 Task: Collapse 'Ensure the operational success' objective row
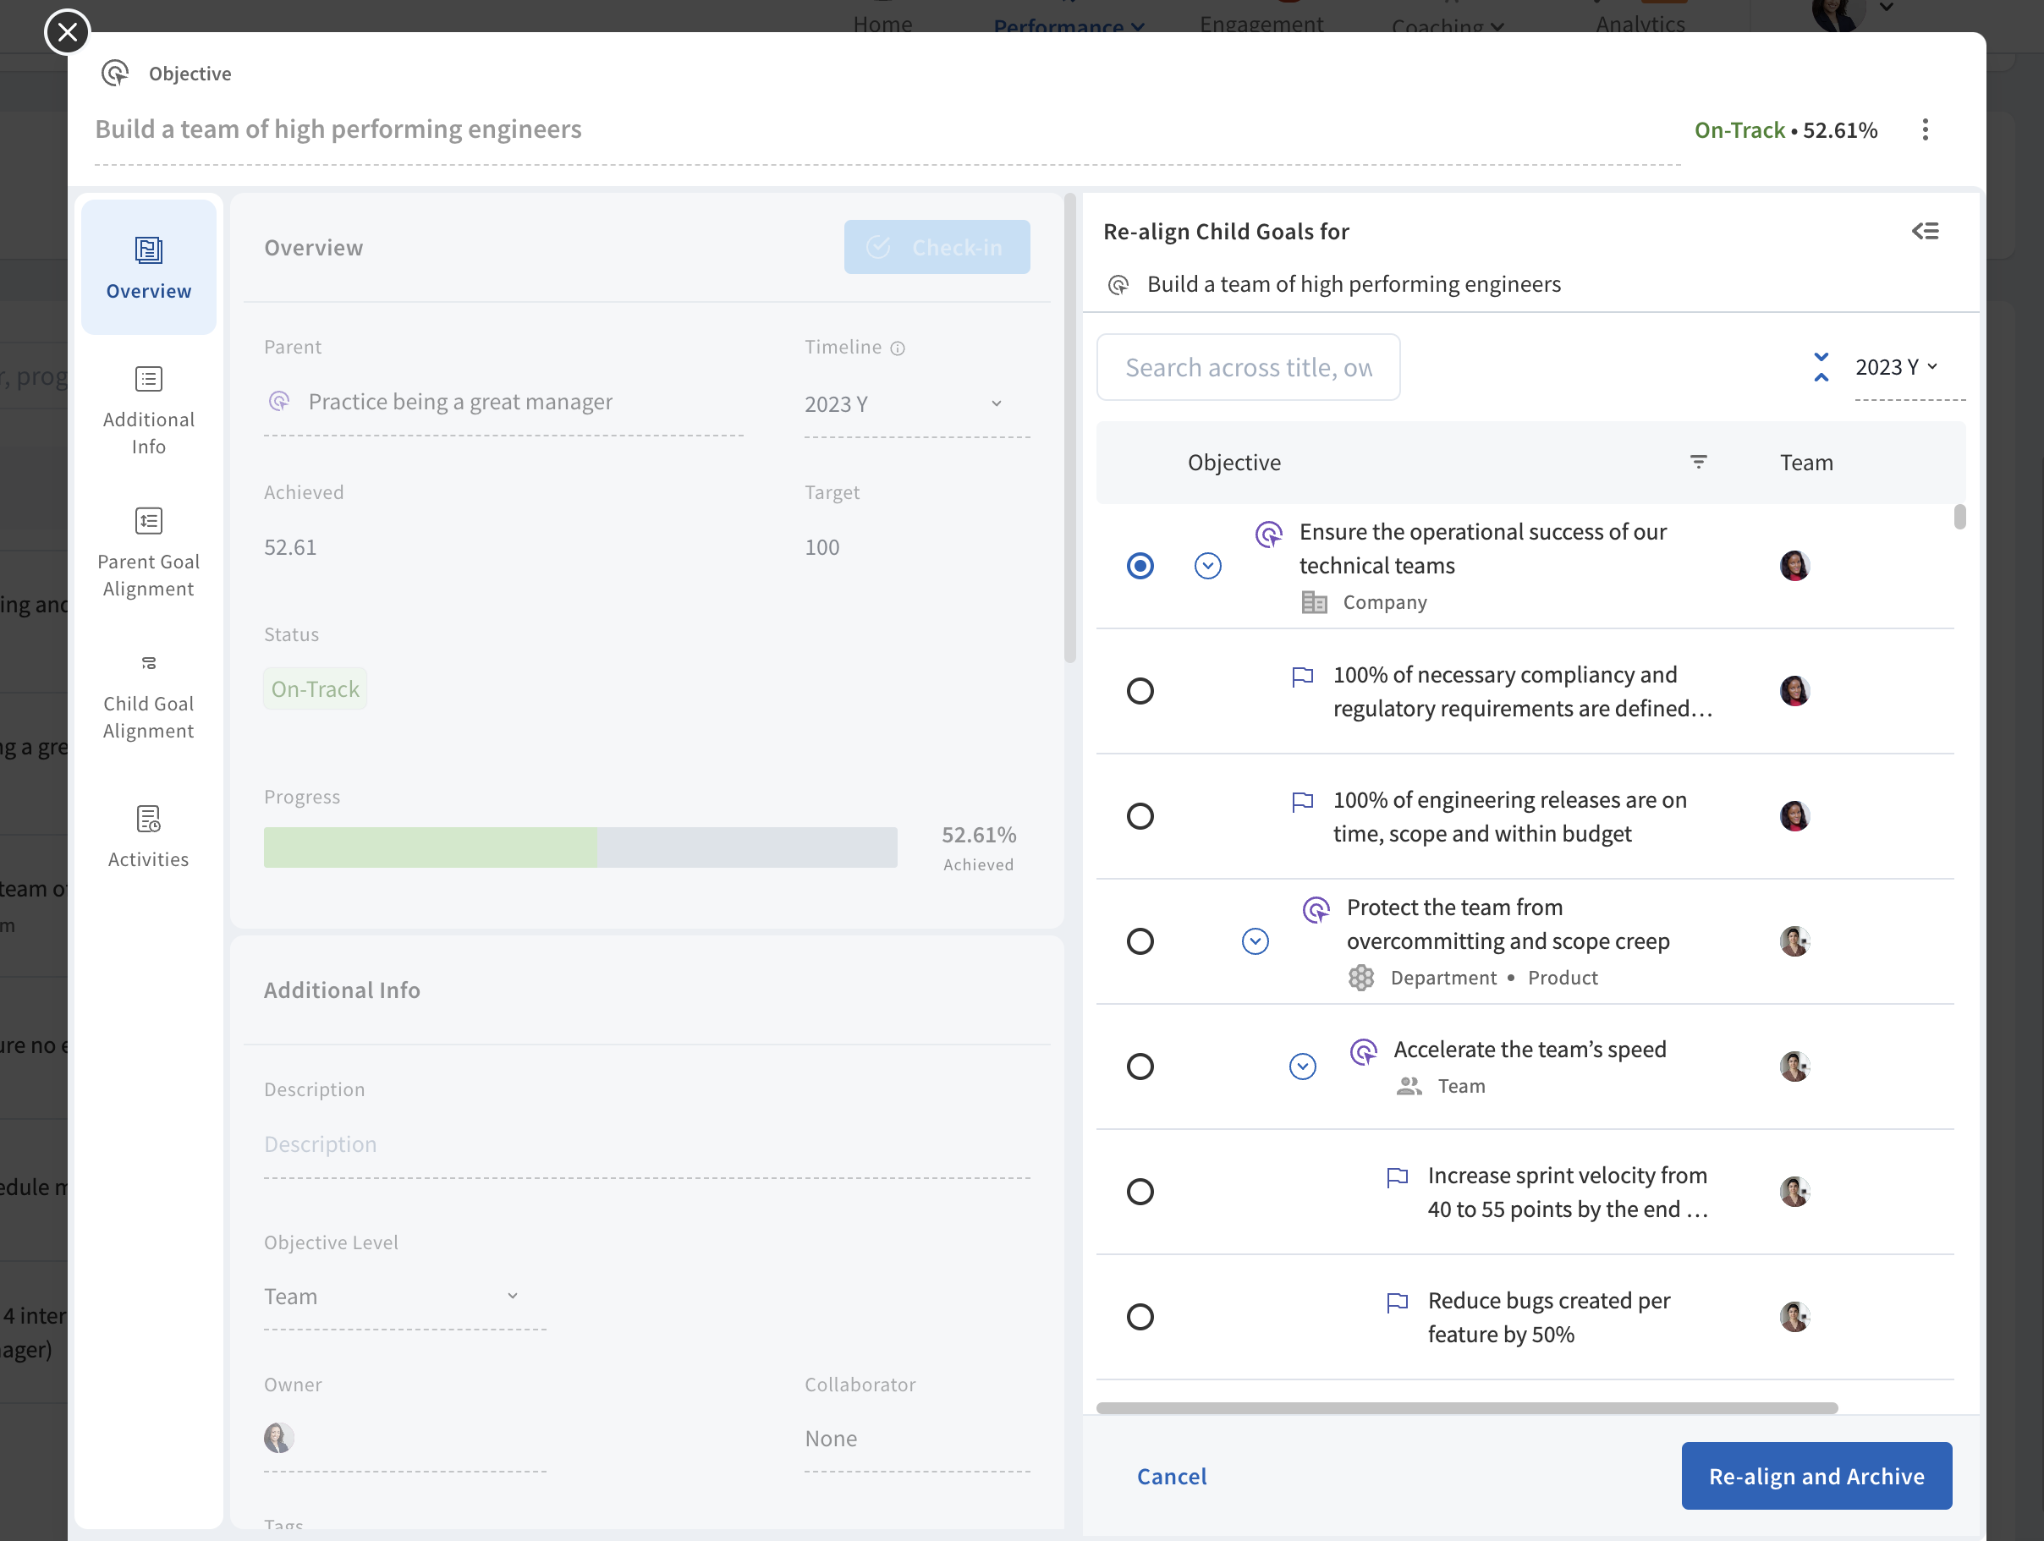tap(1206, 566)
